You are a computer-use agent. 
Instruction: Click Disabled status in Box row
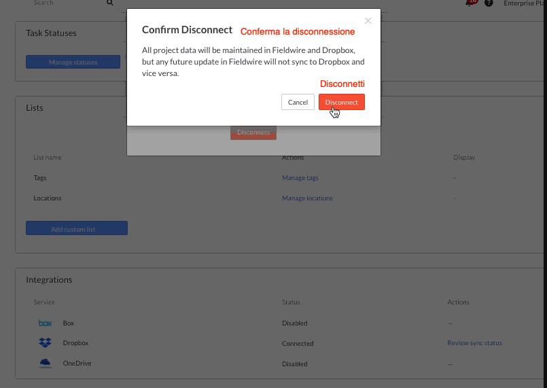295,323
